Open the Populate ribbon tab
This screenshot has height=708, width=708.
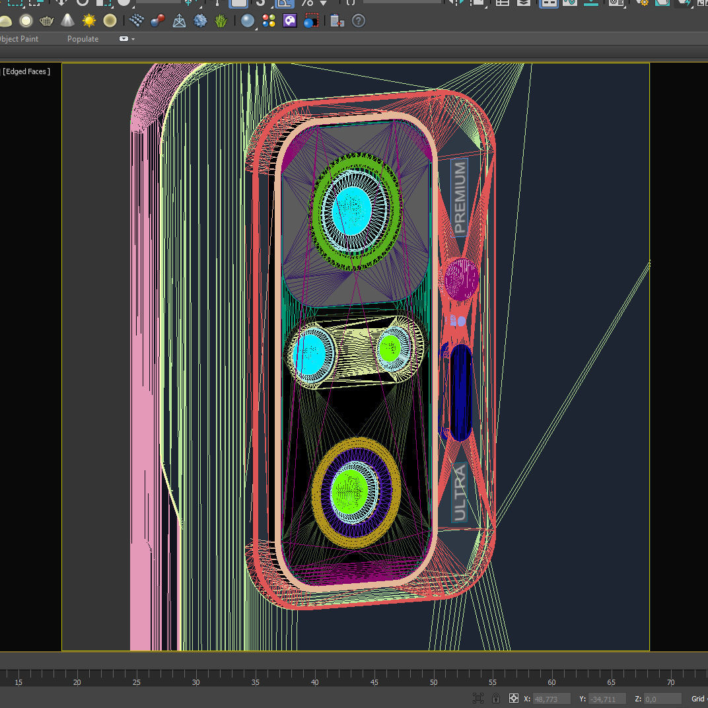[83, 39]
